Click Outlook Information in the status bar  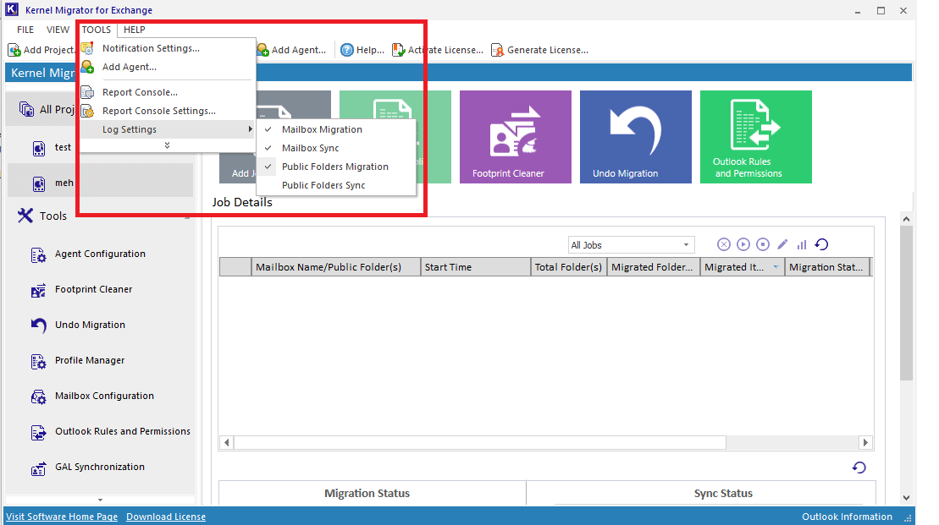click(847, 517)
